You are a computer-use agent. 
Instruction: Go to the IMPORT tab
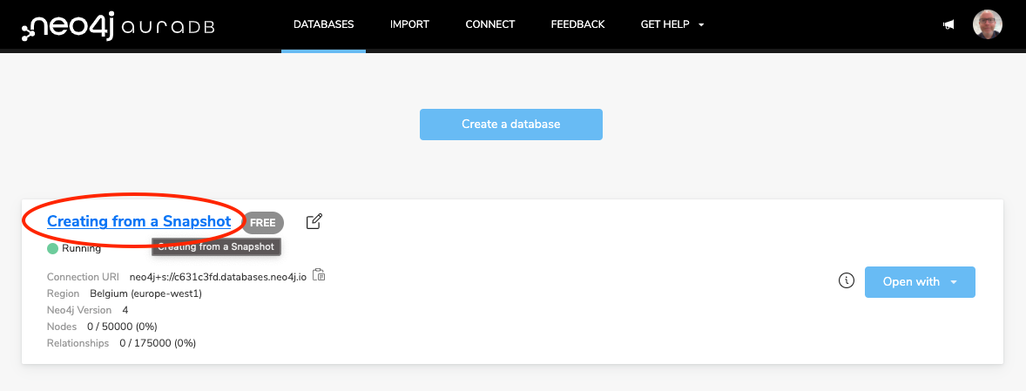[409, 25]
